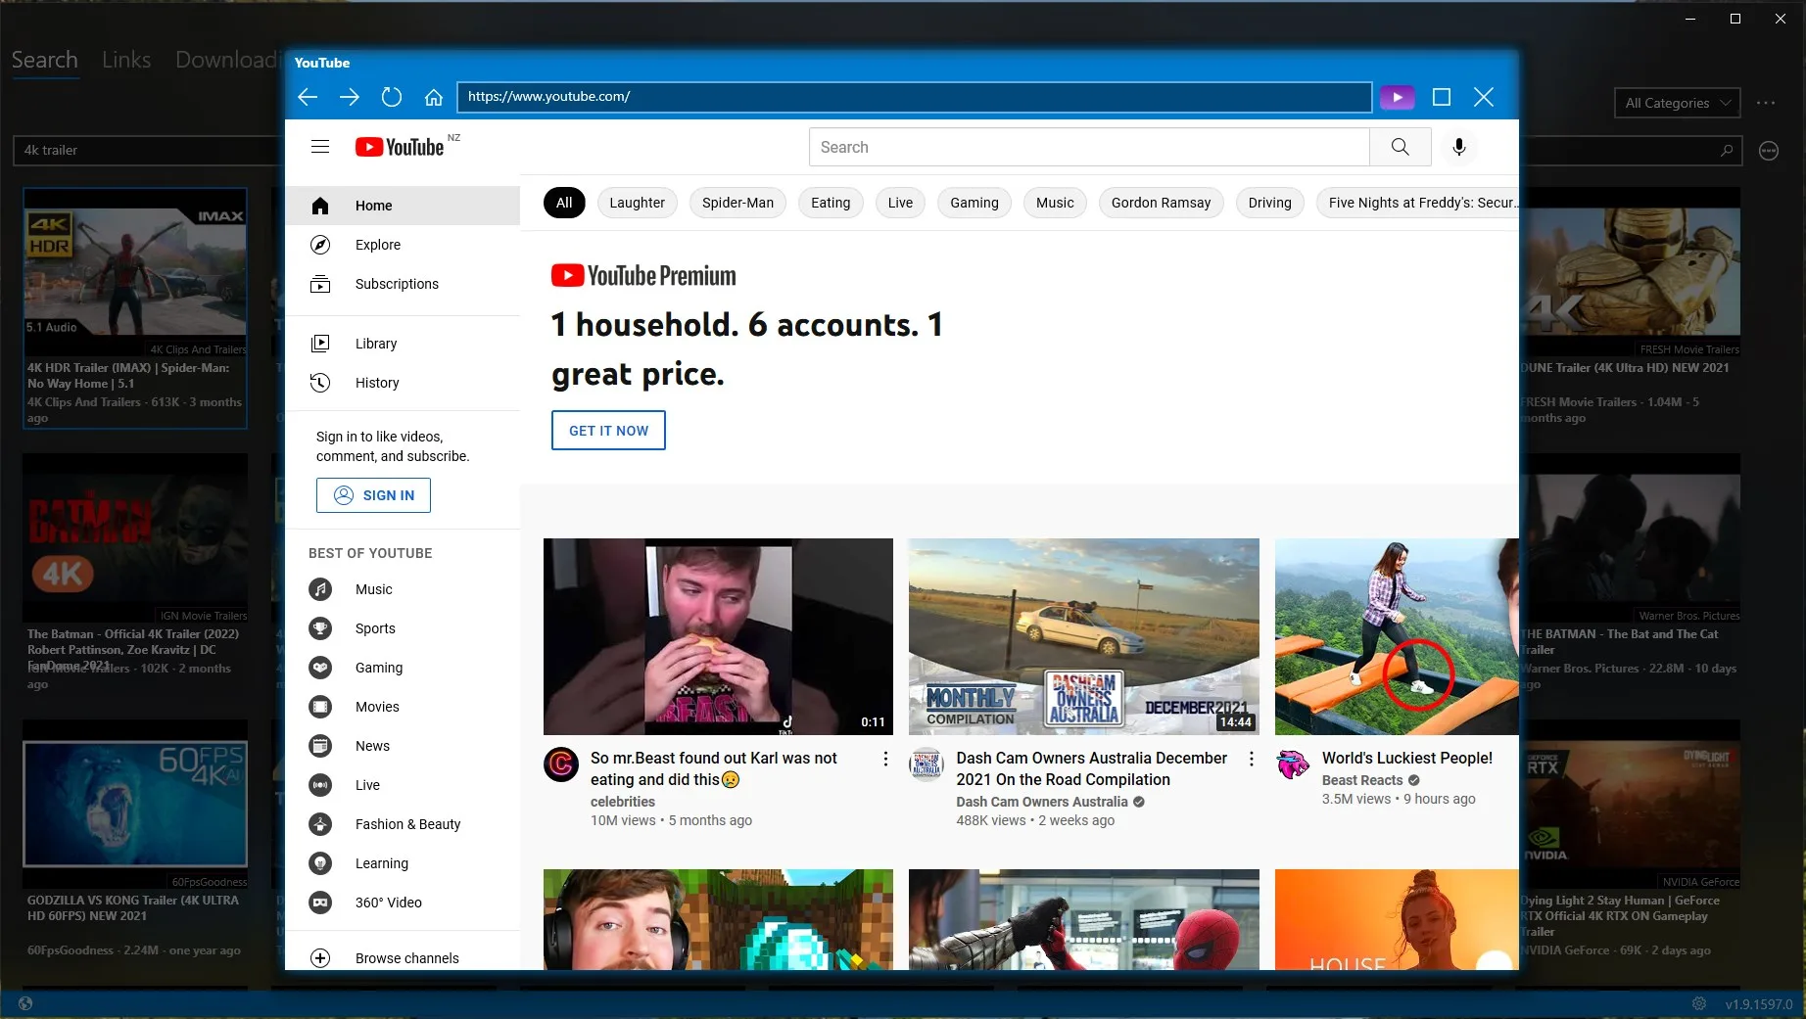
Task: Open the browser home page icon
Action: click(434, 97)
